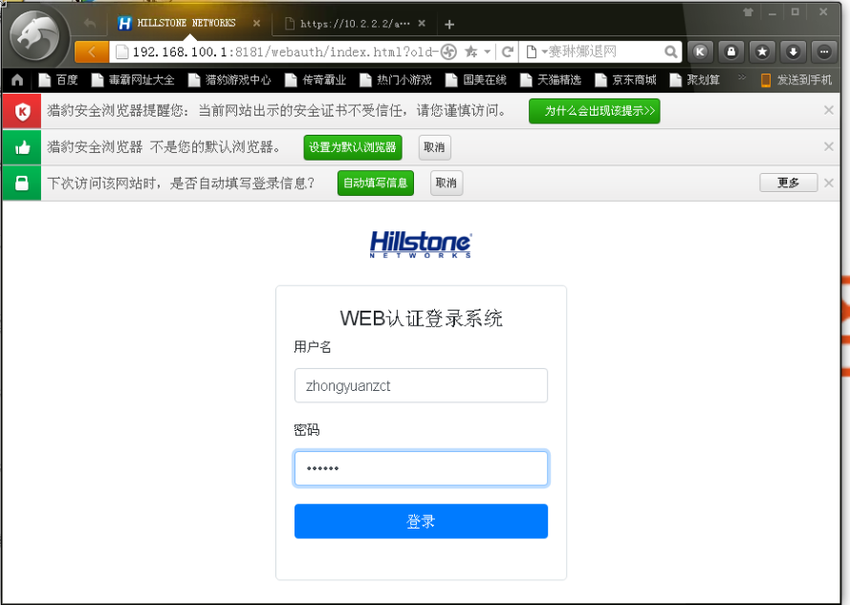Dismiss the autofill prompt bar
The width and height of the screenshot is (850, 605).
tap(828, 183)
